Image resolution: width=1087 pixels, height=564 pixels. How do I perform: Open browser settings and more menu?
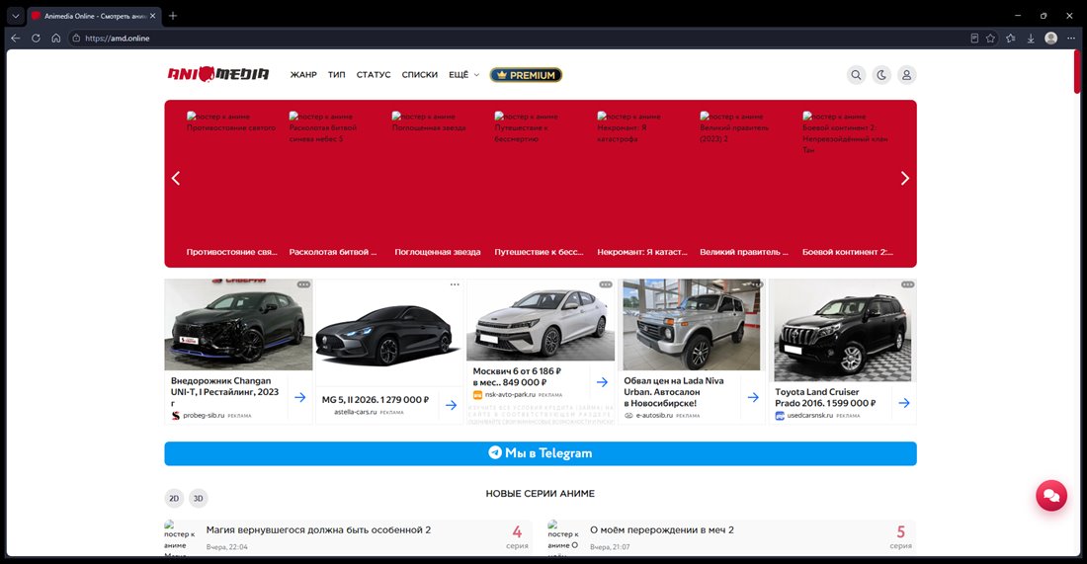(x=1071, y=39)
